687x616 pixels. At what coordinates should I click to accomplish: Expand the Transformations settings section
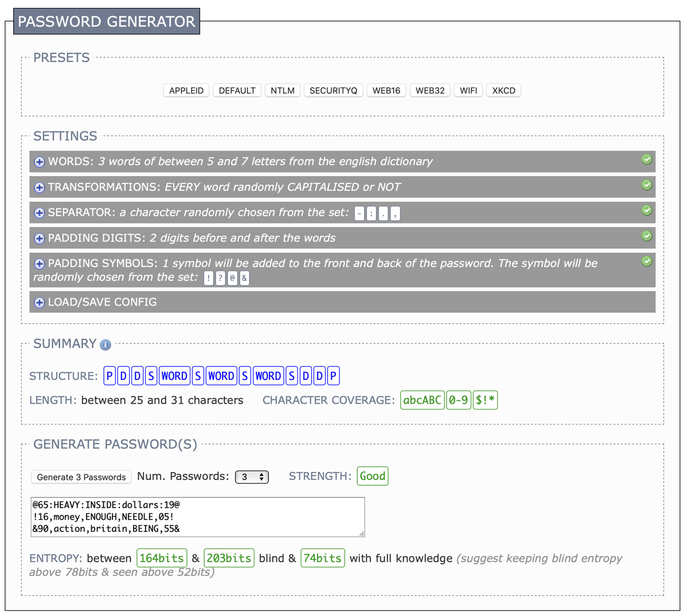coord(40,188)
